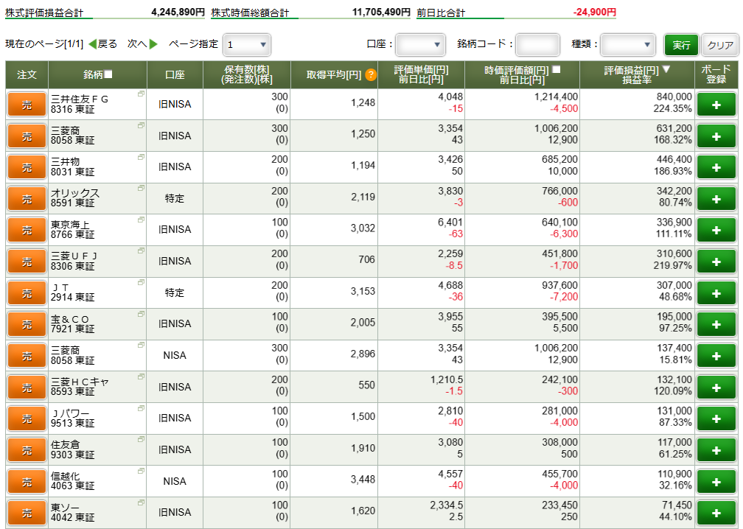The height and width of the screenshot is (529, 743).
Task: Open the 口座 filter dropdown
Action: (x=420, y=45)
